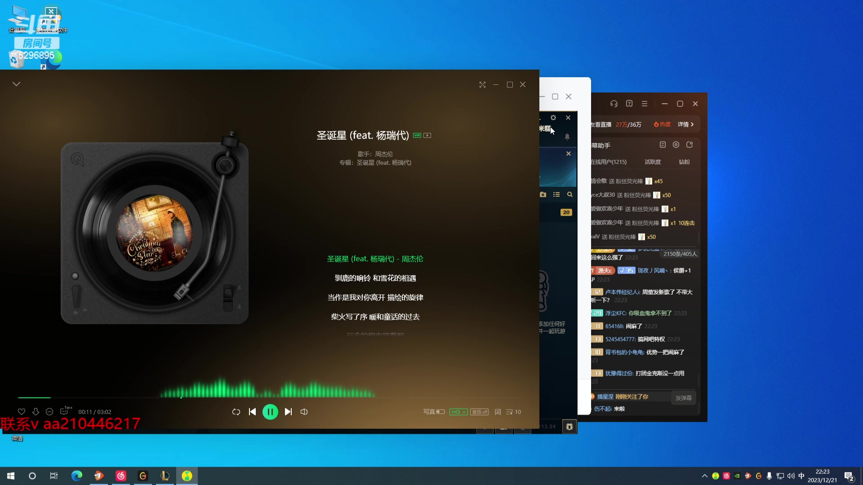Viewport: 863px width, 485px height.
Task: Click the 发弹幕 send danmaku button
Action: click(x=684, y=398)
